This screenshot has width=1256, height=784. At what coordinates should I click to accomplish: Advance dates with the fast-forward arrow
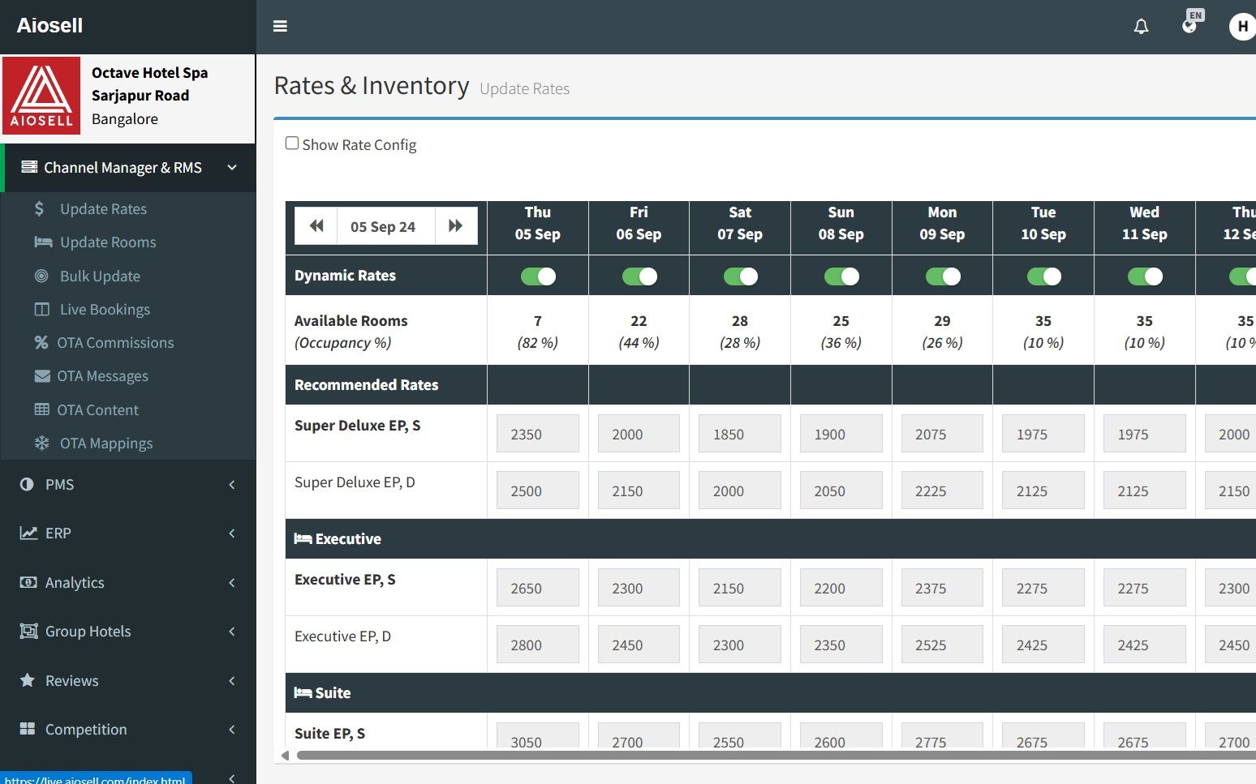pos(456,225)
